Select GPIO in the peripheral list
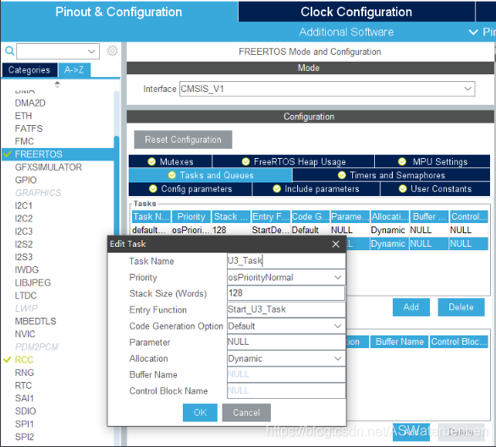This screenshot has height=447, width=496. tap(25, 180)
